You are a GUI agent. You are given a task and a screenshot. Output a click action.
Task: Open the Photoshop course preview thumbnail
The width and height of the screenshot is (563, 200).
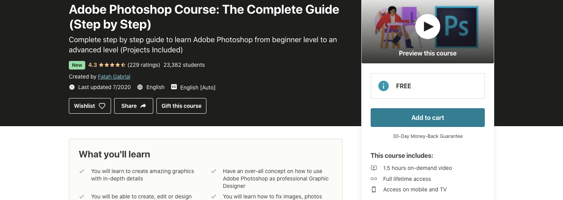(x=428, y=32)
